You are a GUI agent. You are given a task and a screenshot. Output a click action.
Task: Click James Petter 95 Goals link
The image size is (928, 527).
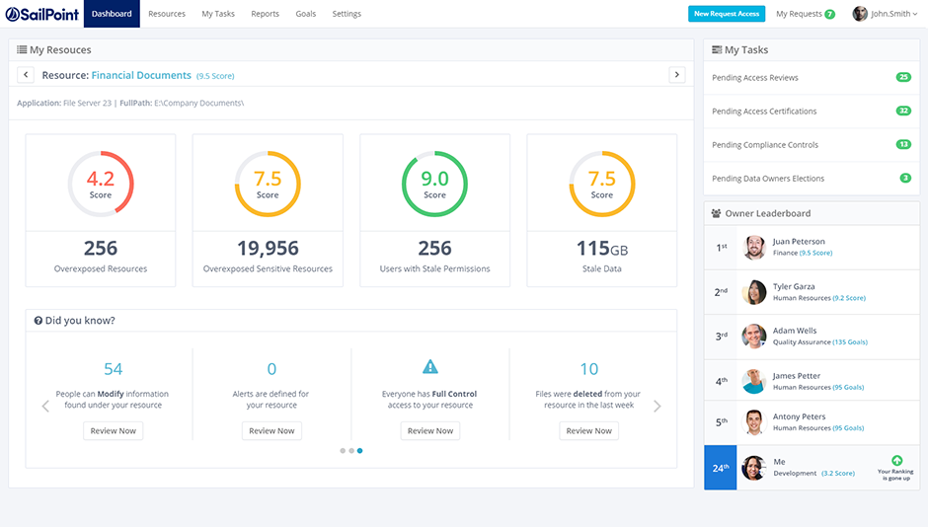[848, 388]
